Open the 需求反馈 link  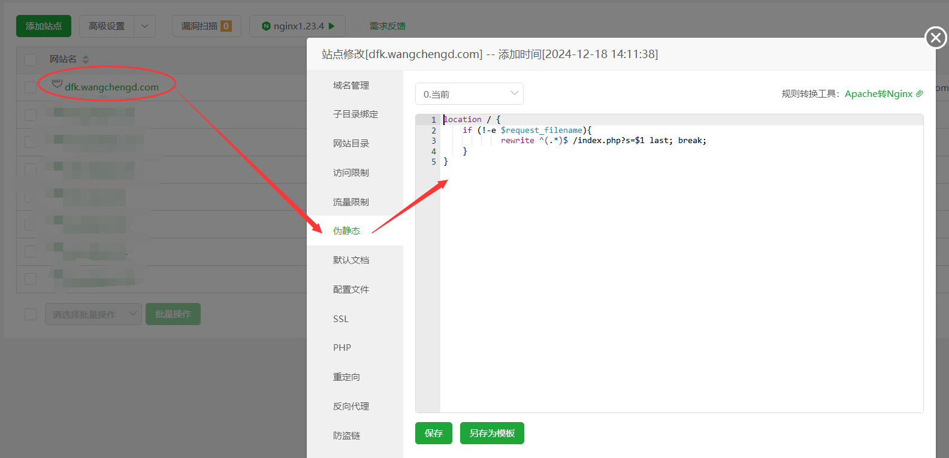(387, 26)
